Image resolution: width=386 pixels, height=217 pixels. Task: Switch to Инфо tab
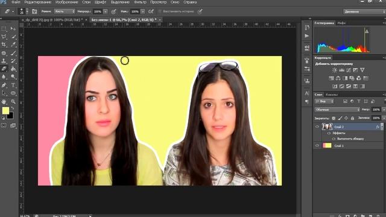click(x=341, y=23)
